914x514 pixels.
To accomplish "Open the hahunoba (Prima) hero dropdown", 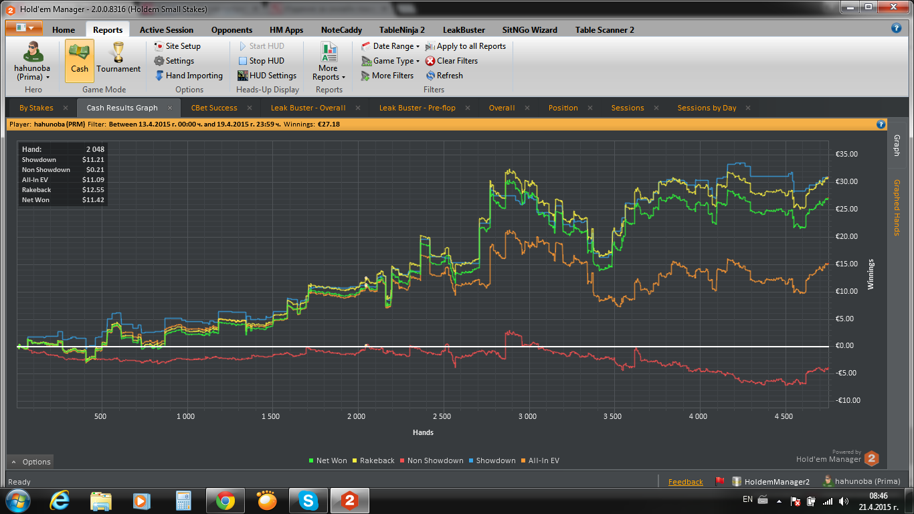I will coord(32,60).
